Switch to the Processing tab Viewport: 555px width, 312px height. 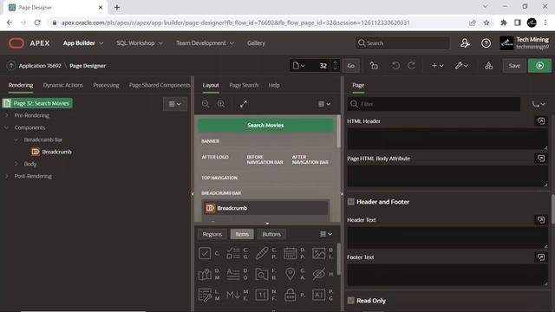[x=106, y=85]
